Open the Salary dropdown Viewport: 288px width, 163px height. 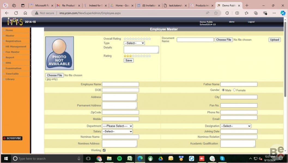click(x=117, y=131)
